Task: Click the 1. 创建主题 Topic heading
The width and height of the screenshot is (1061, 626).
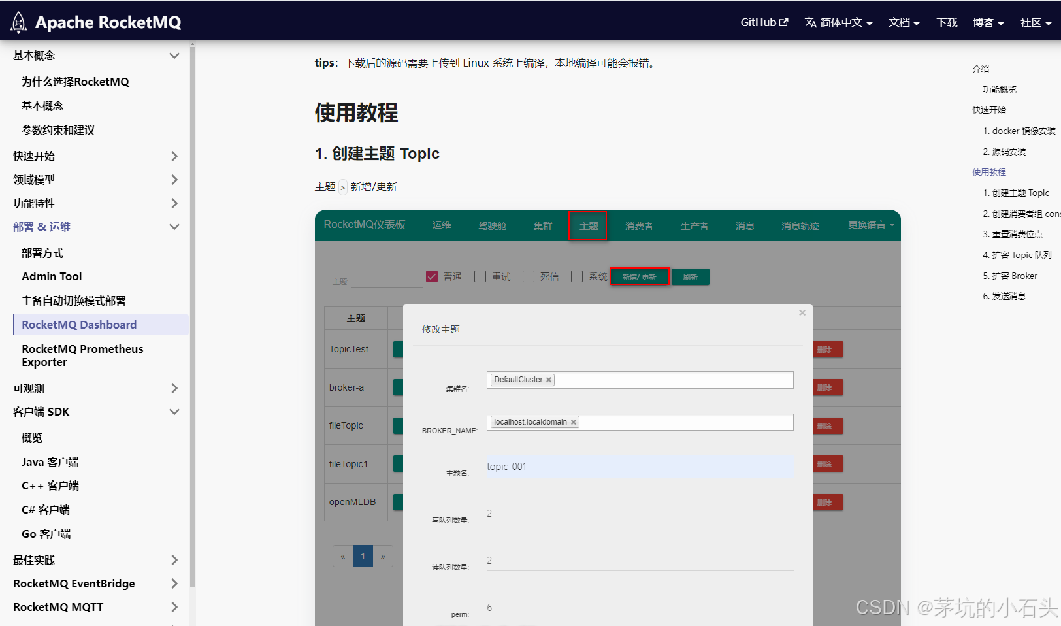Action: click(x=377, y=154)
